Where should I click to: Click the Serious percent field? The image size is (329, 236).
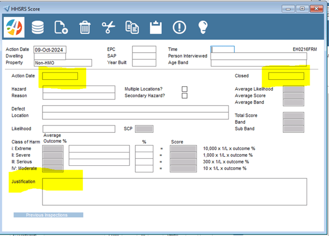[x=144, y=162]
